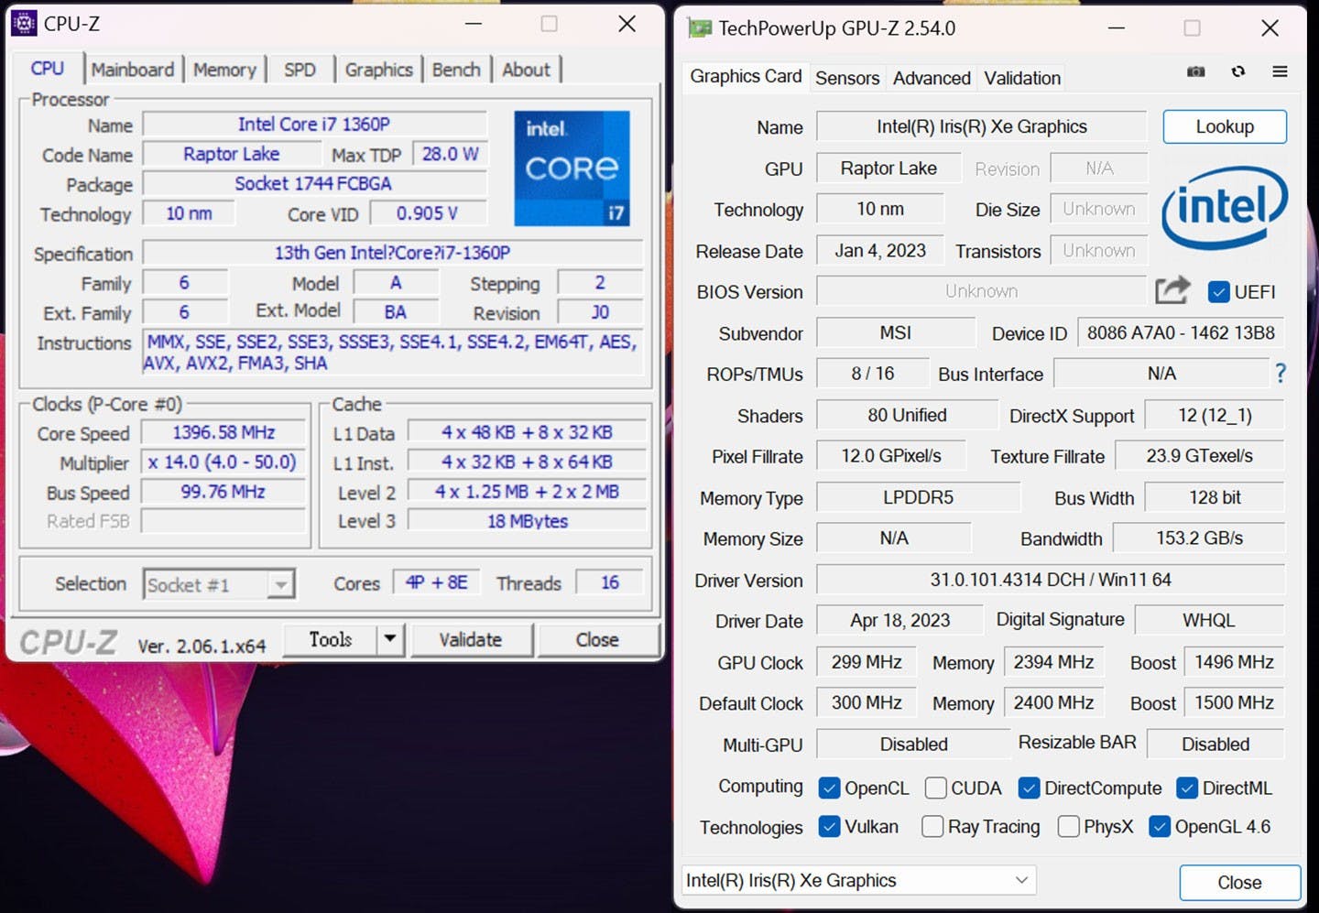This screenshot has height=913, width=1319.
Task: Open the SPD tab in CPU-Z
Action: [300, 70]
